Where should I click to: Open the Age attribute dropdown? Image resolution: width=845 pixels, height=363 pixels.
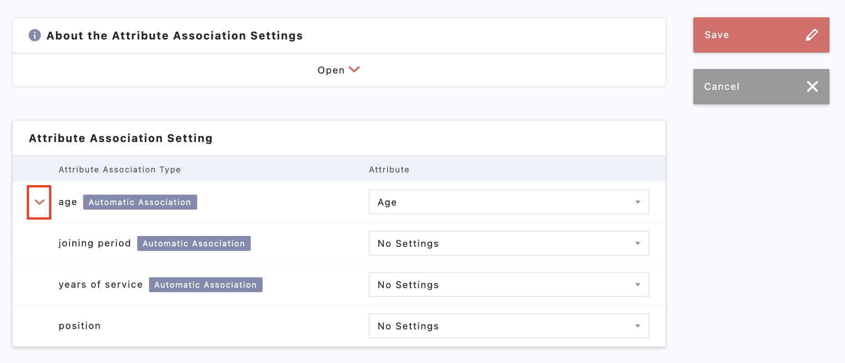coord(508,202)
